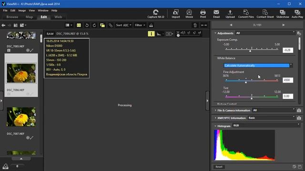
Task: Click the Exposure Comp. value field
Action: point(288,50)
